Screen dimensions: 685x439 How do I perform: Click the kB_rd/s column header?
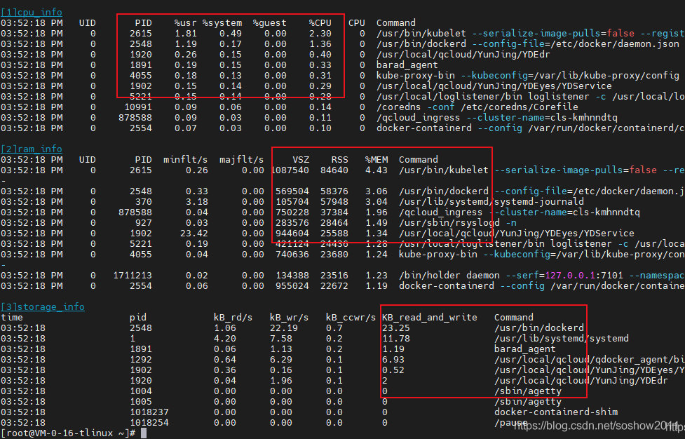[x=233, y=317]
